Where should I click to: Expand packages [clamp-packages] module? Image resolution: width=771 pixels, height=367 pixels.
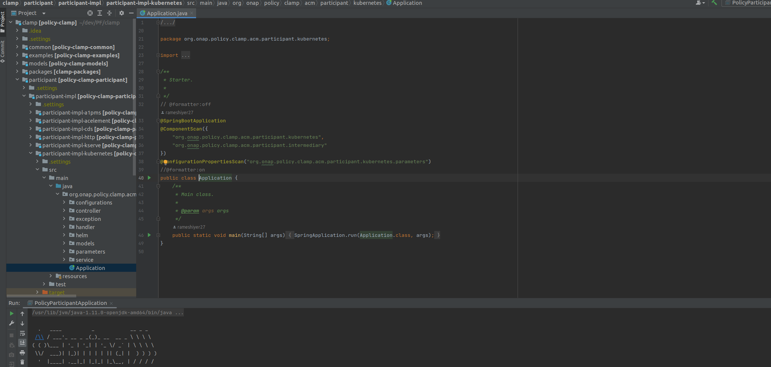point(17,71)
